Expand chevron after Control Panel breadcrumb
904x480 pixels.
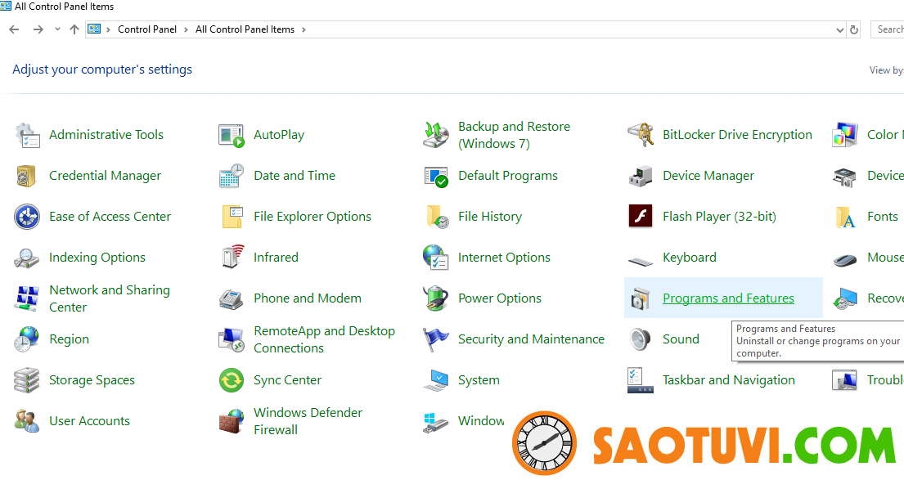[186, 29]
